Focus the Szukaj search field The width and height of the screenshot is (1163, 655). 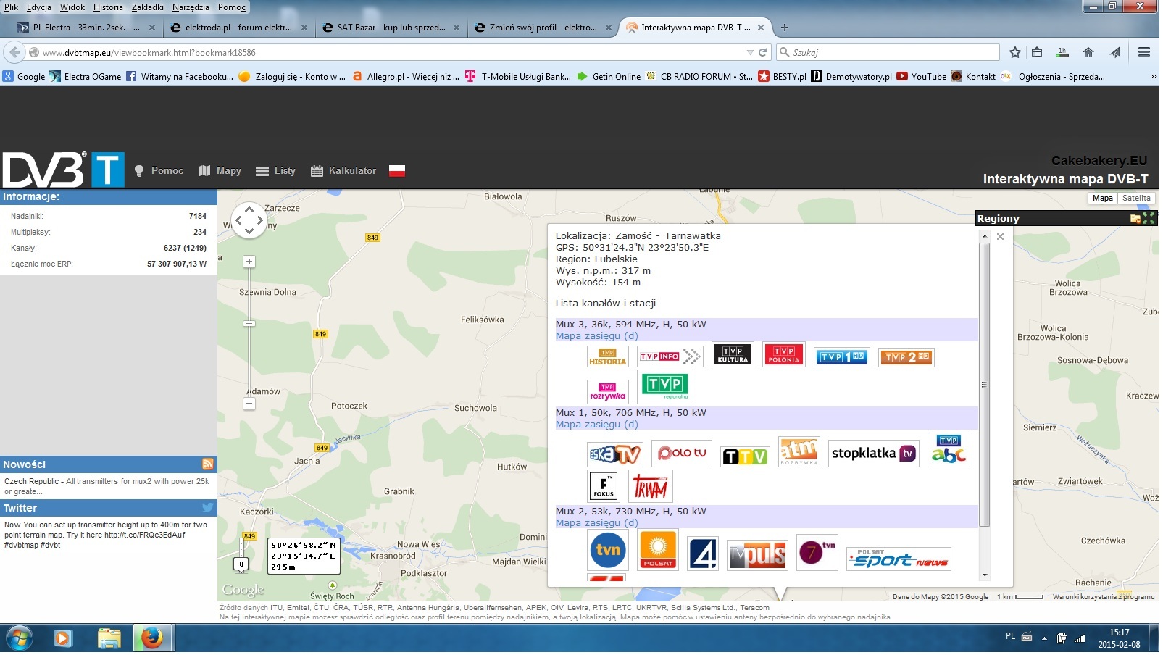click(889, 53)
